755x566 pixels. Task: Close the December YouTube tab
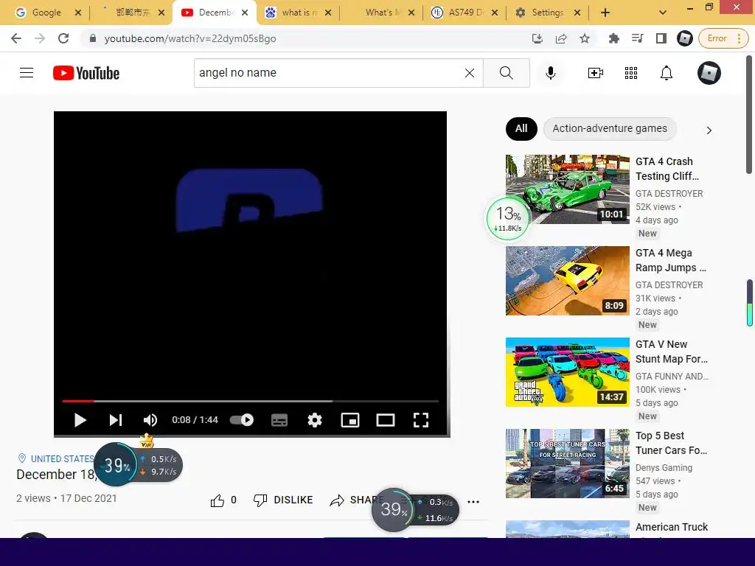pyautogui.click(x=245, y=13)
